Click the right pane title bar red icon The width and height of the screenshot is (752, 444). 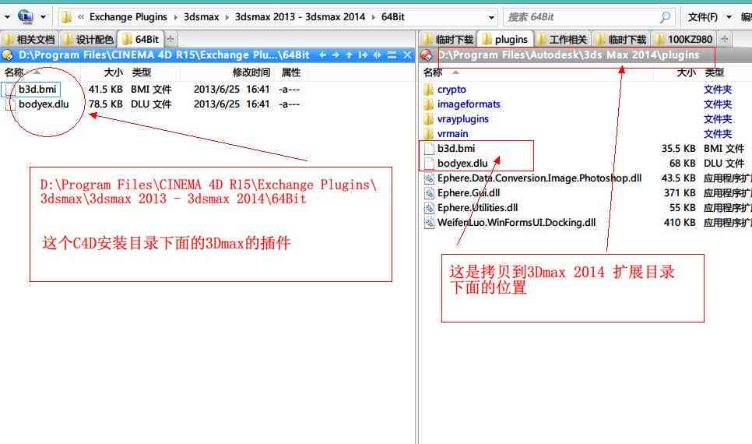(425, 55)
